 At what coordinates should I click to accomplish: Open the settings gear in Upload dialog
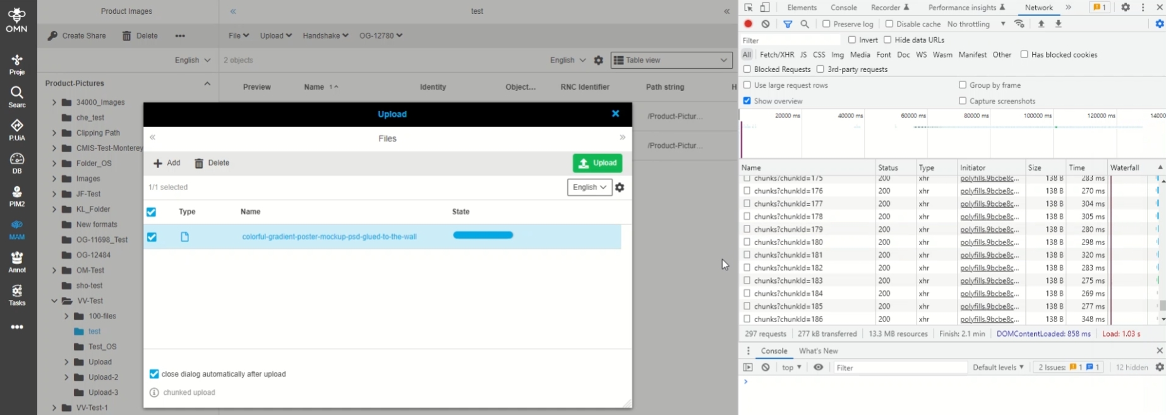click(x=620, y=187)
